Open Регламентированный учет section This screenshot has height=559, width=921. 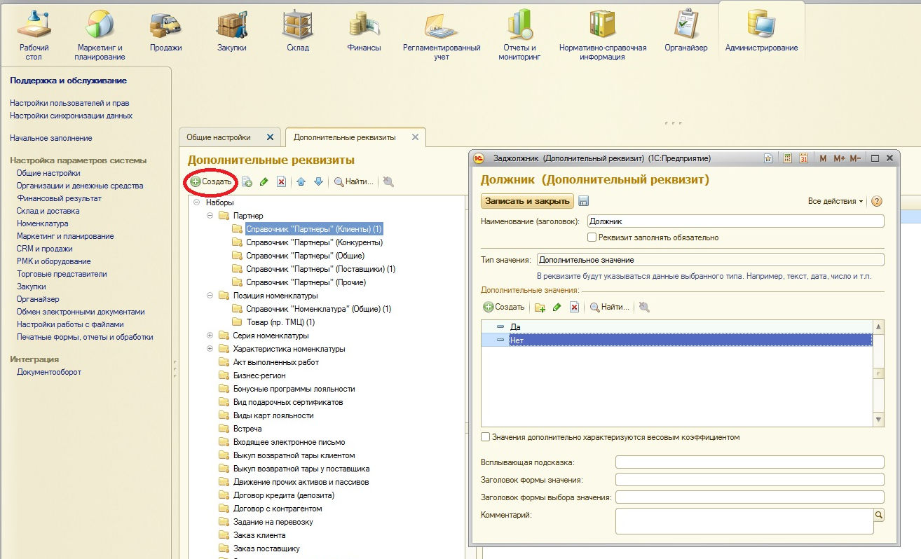442,34
